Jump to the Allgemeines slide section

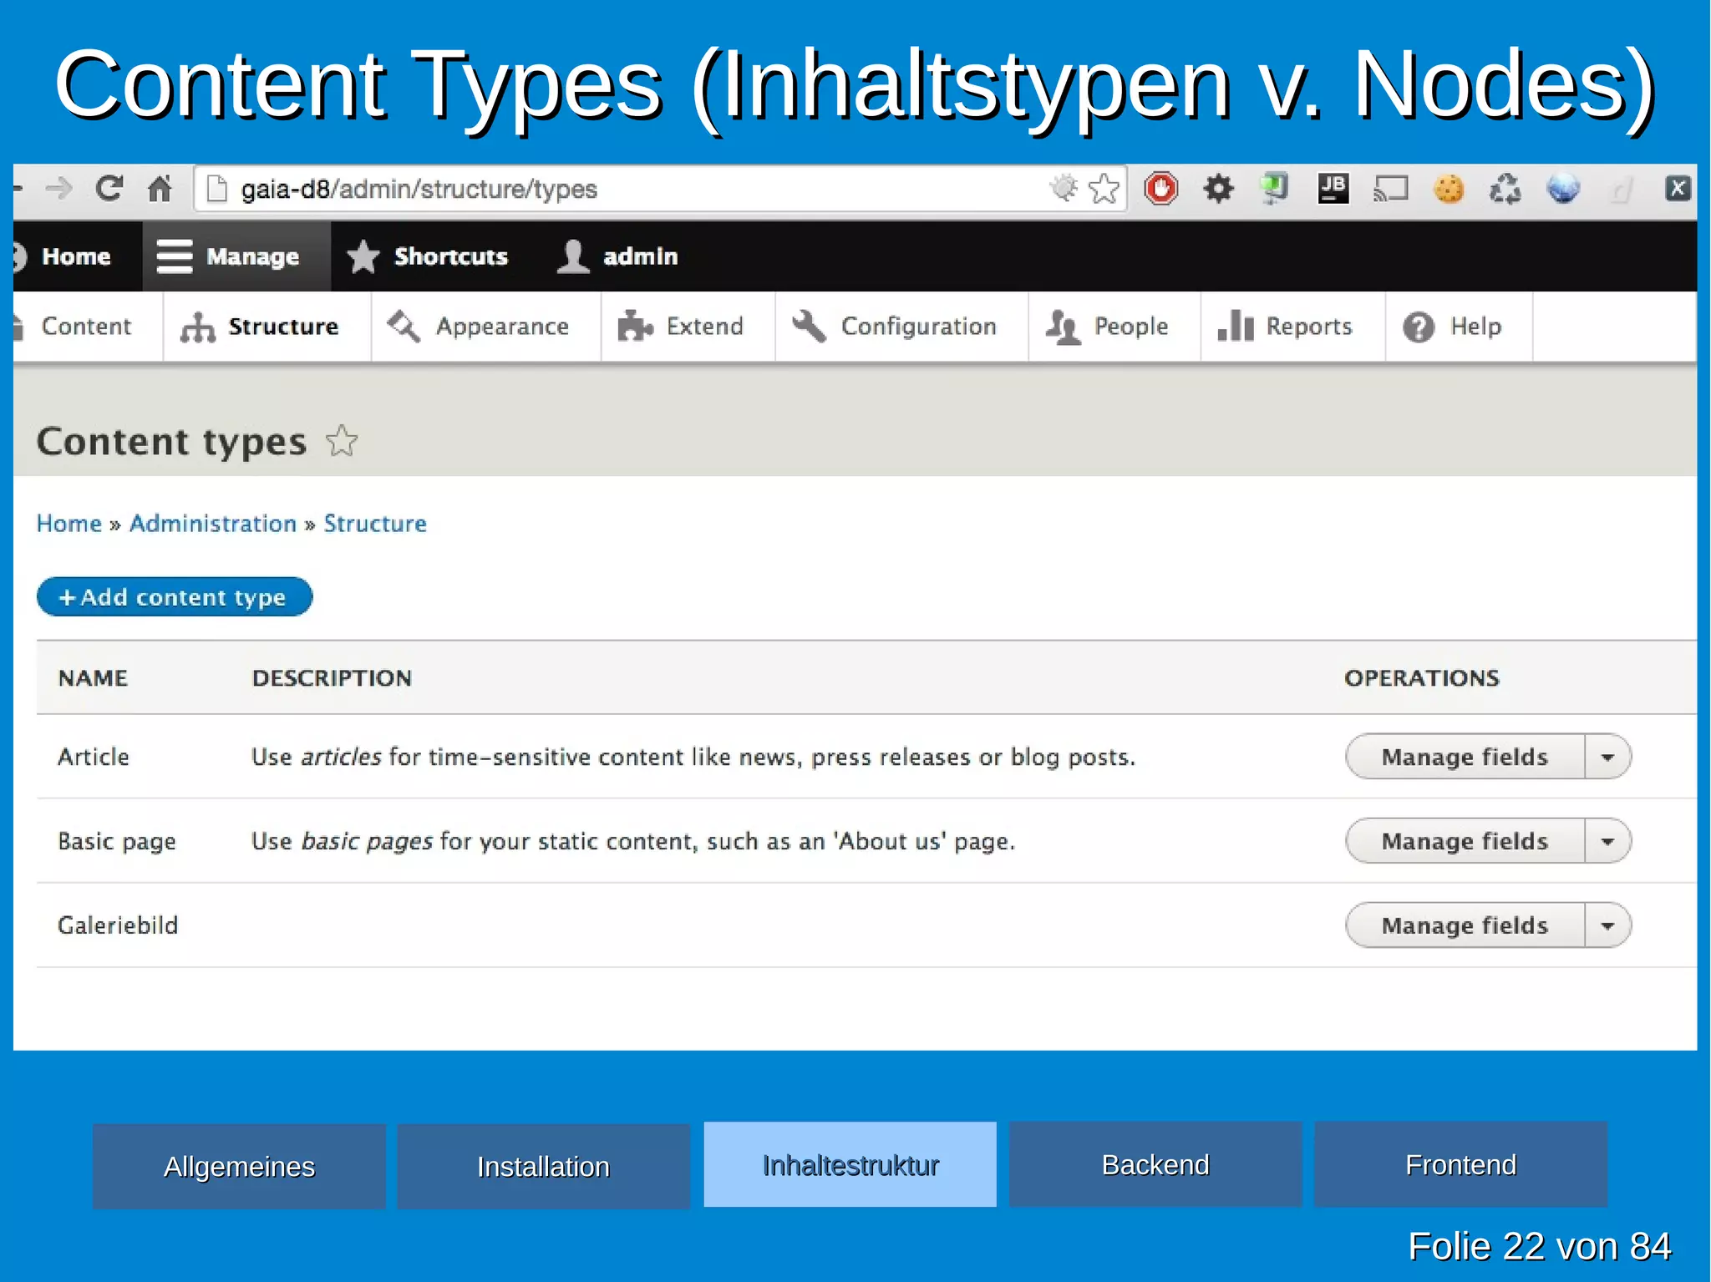[239, 1166]
